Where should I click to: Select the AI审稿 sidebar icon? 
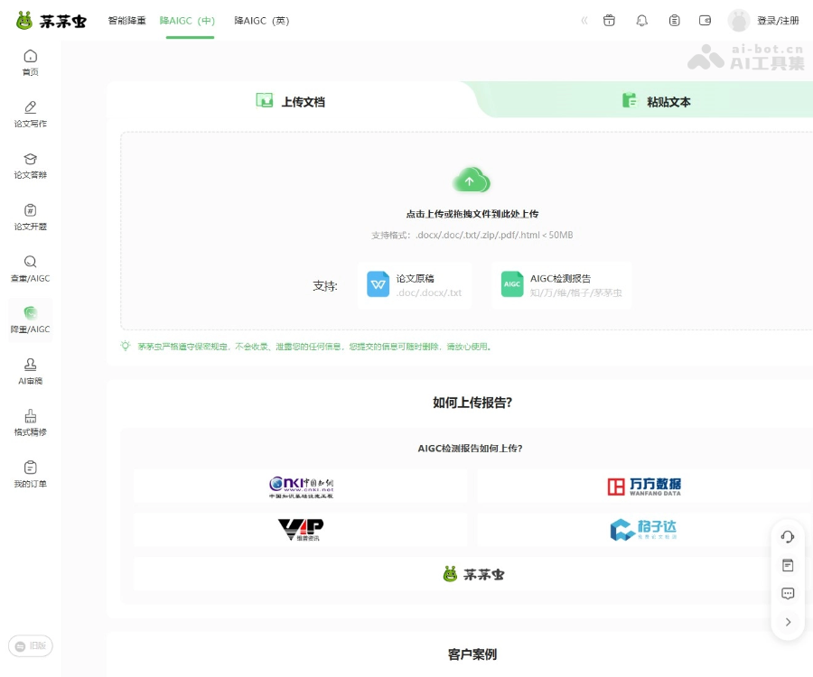pos(30,373)
